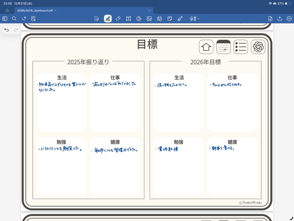Toggle the page sidebar panel
Viewport: 294px width, 221px height.
(x=5, y=19)
